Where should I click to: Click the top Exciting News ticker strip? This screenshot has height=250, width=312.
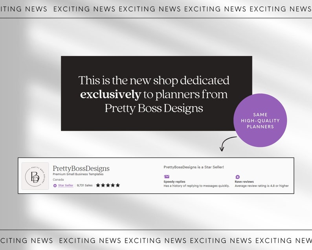[x=156, y=9]
